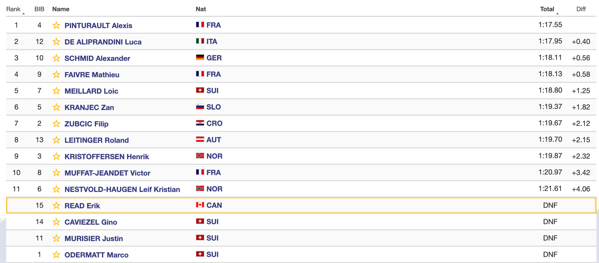Click the Canadian flag beside CAN
The height and width of the screenshot is (263, 599).
click(200, 205)
